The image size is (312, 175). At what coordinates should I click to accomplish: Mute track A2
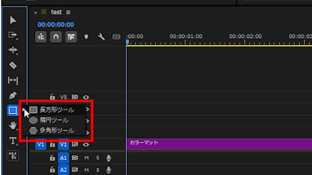pyautogui.click(x=86, y=170)
